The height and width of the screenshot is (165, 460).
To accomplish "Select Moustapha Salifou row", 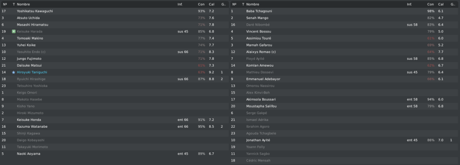I will click(x=345, y=106).
